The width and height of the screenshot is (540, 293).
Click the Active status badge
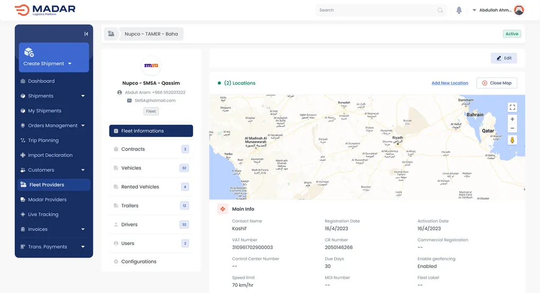pos(512,34)
